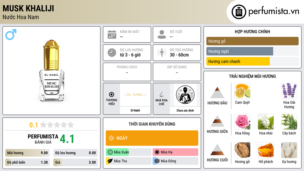Click the perfumista.vn bottle logo
The image size is (304, 171).
pyautogui.click(x=239, y=12)
